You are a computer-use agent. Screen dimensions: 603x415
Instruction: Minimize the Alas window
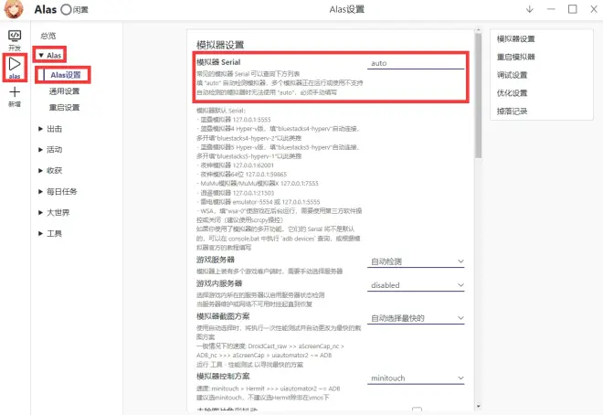click(x=551, y=9)
